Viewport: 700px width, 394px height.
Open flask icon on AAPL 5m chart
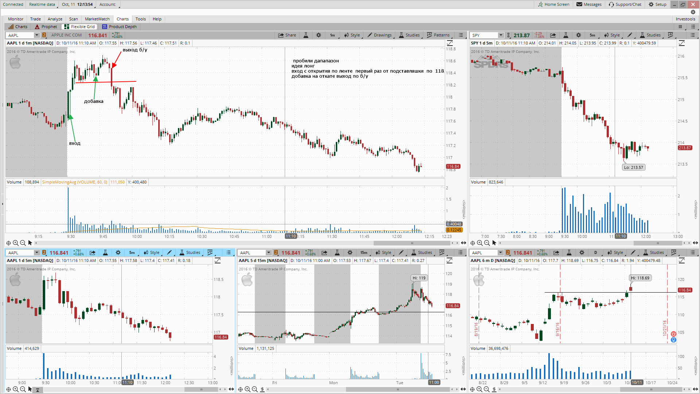pos(105,252)
